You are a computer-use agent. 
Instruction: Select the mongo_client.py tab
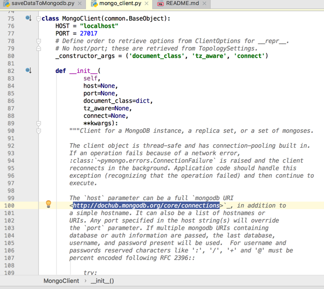120,3
